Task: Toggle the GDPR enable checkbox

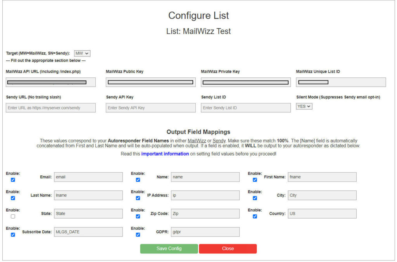Action: click(138, 235)
